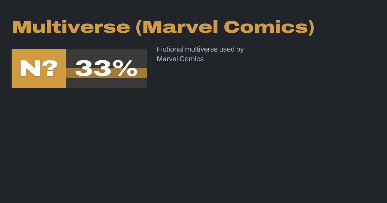Click the words used by in the description
This screenshot has height=203, width=387.
point(231,49)
